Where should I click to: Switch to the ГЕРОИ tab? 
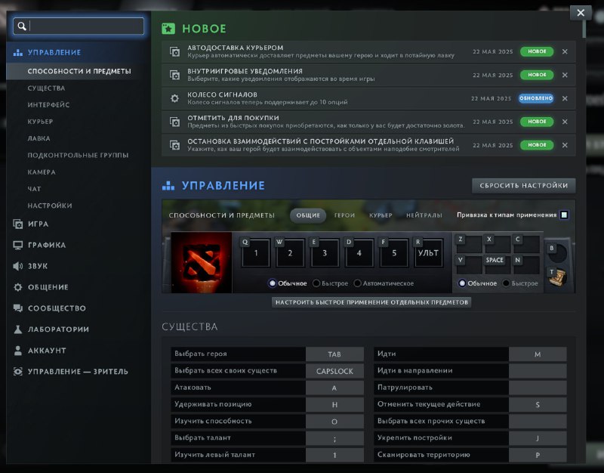tap(344, 215)
